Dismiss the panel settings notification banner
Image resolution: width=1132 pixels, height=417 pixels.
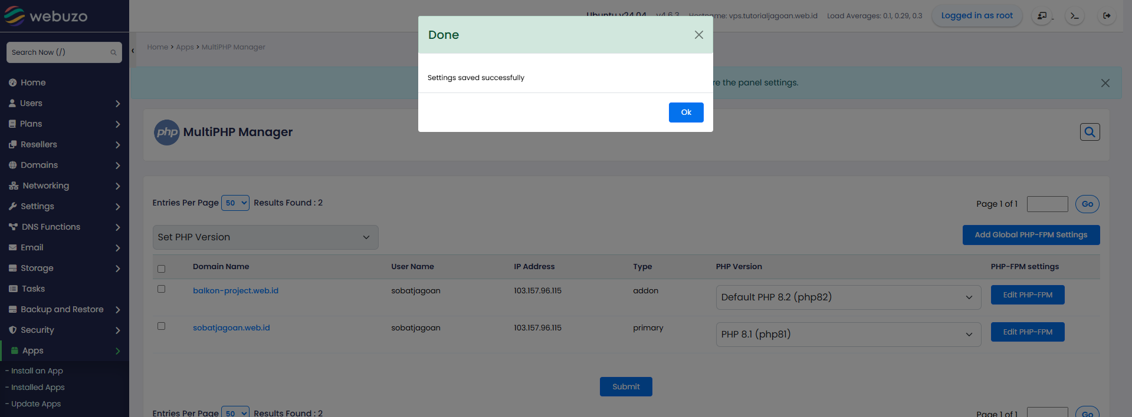click(1105, 83)
